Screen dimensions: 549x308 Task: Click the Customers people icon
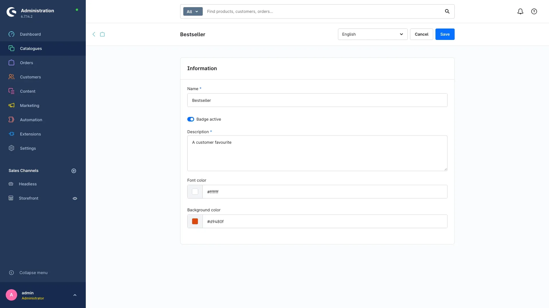pyautogui.click(x=11, y=77)
